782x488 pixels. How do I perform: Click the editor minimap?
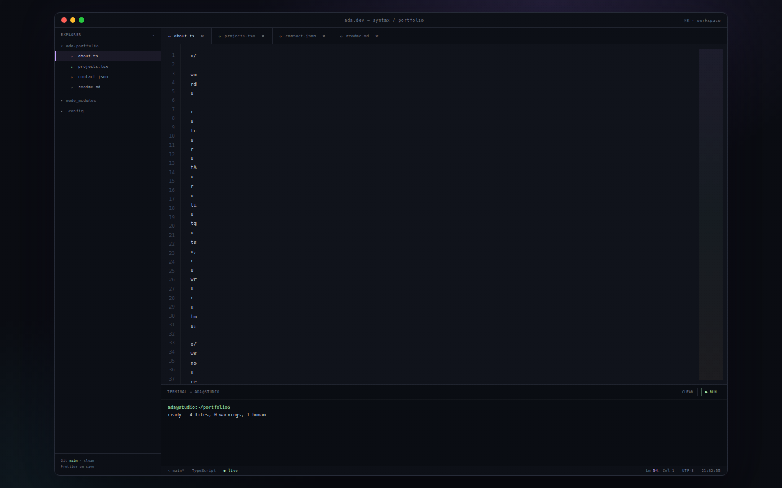coord(711,215)
